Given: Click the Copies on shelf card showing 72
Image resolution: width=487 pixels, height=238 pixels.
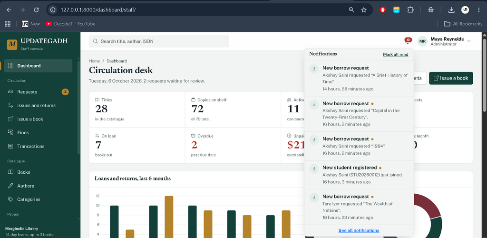Looking at the screenshot, I should pos(233,109).
